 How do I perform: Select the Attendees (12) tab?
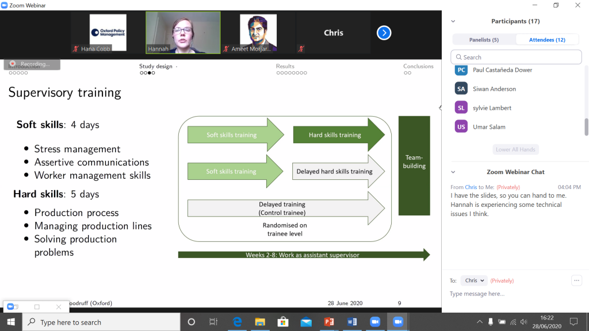[548, 40]
